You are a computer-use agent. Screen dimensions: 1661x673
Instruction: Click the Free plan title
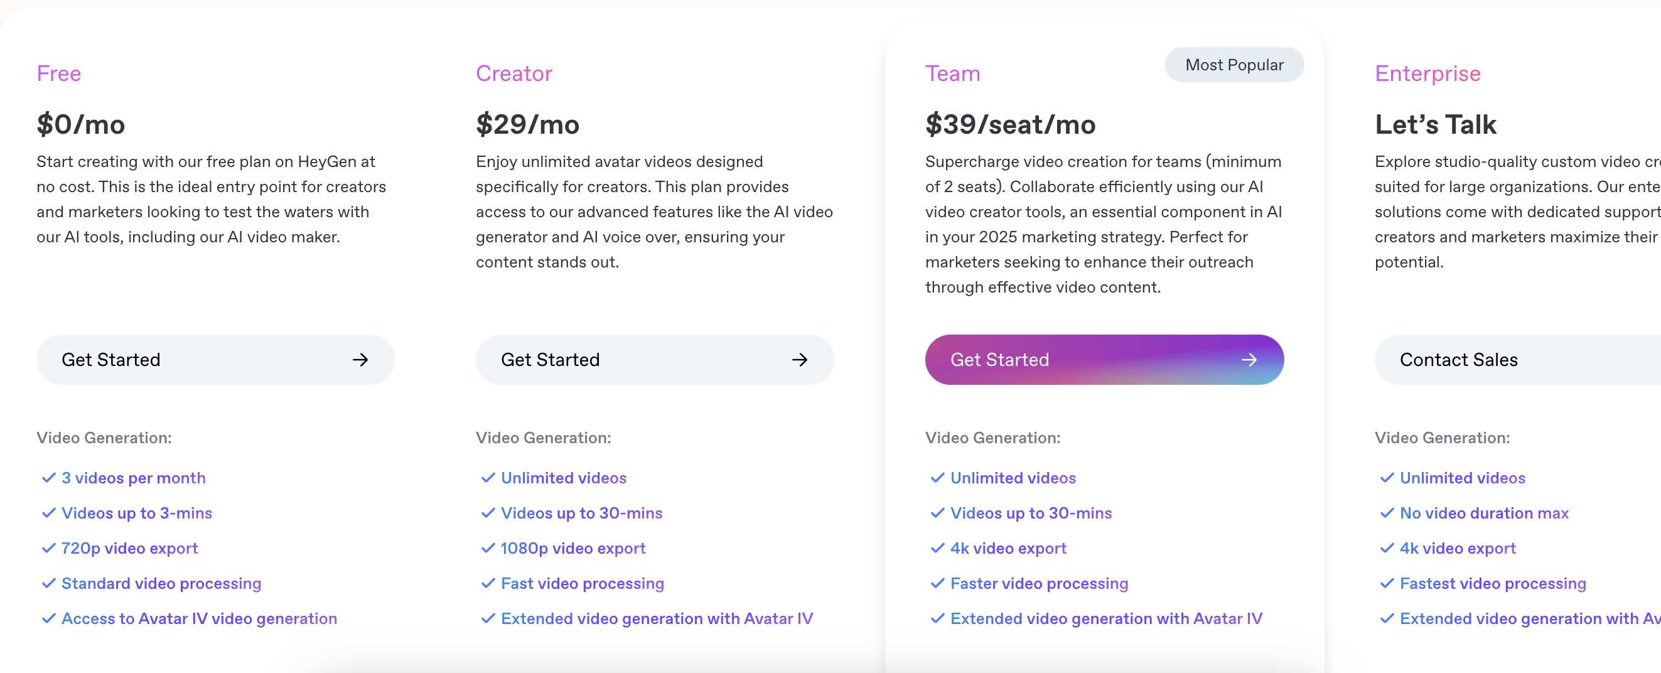pos(58,73)
